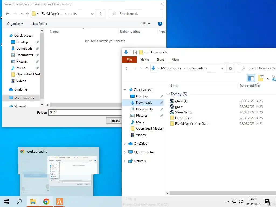
Task: Click the up arrow in folder dialog
Action: coord(27,14)
